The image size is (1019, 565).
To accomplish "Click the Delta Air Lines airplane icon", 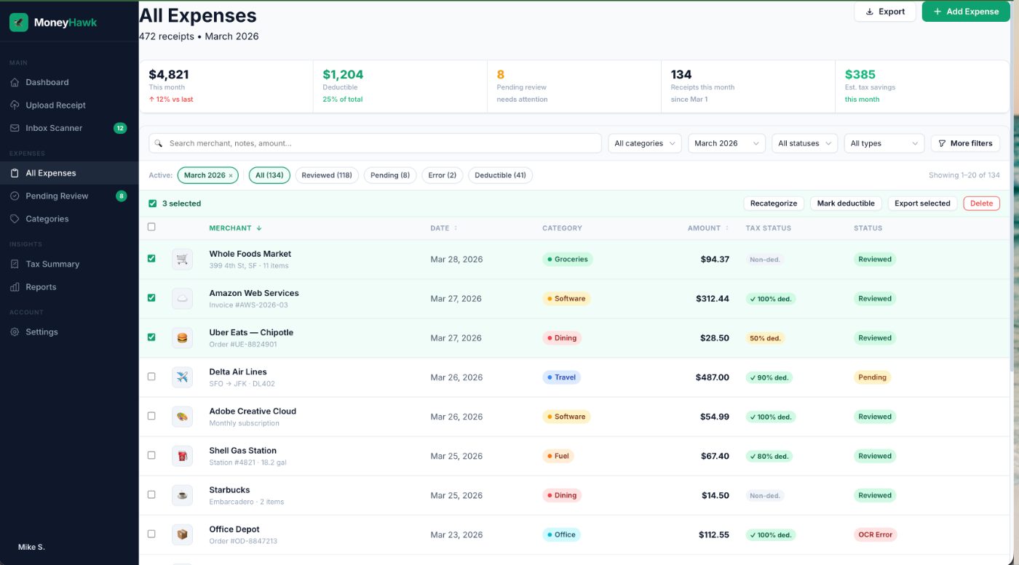I will (182, 377).
